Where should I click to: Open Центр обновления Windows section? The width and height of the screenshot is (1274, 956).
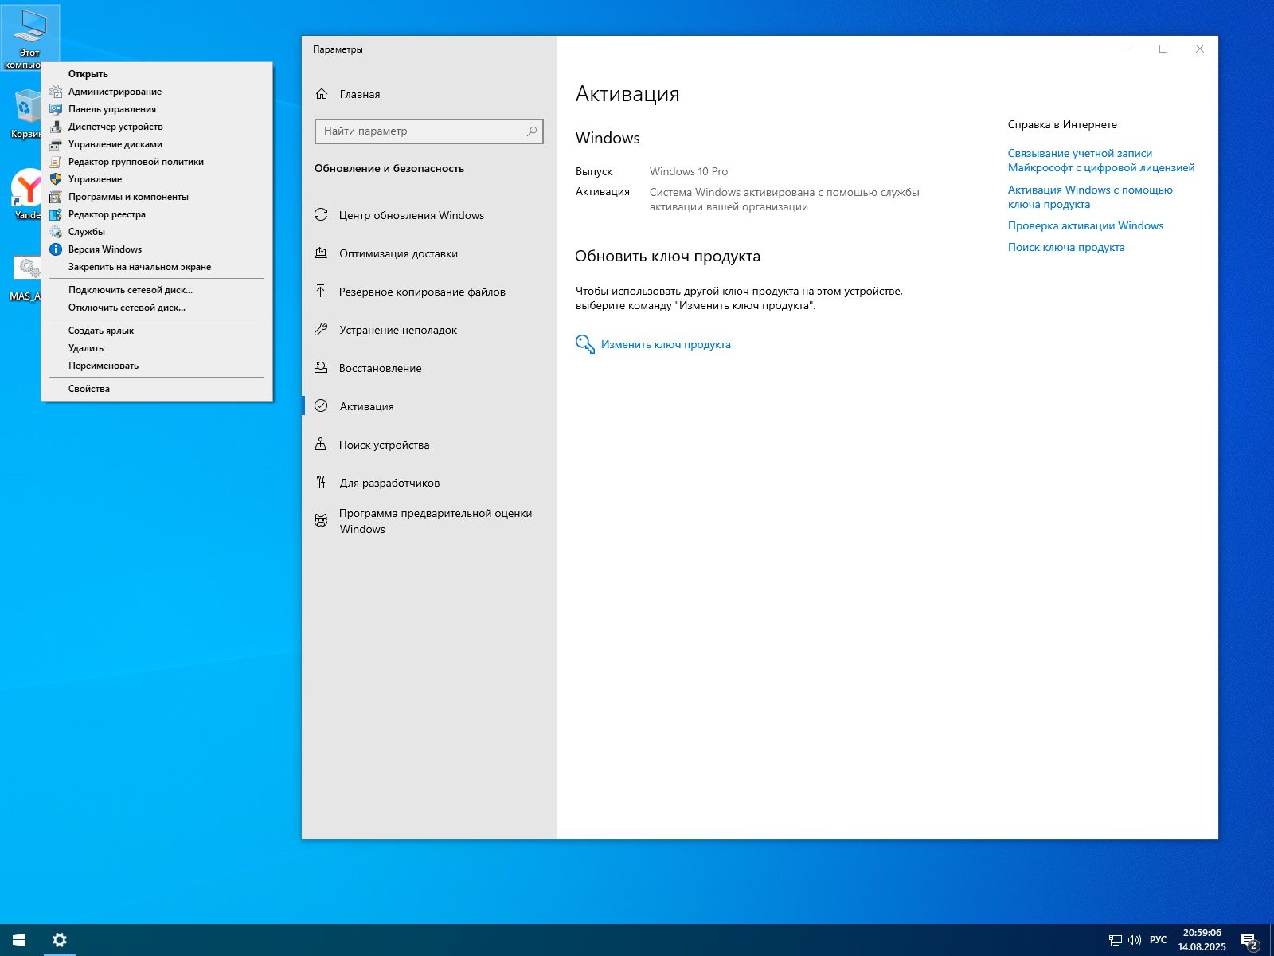[429, 215]
